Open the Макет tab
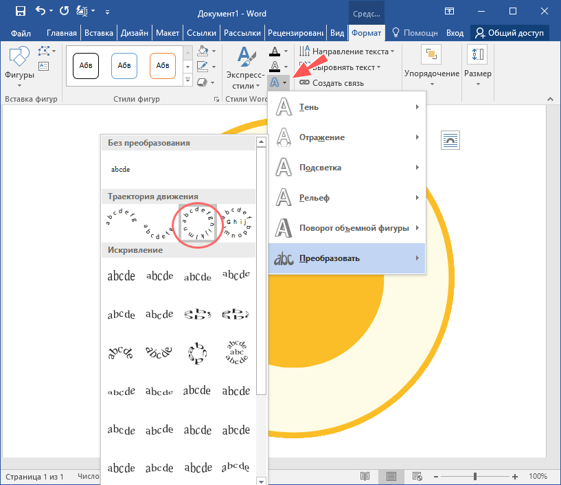Viewport: 561px width, 485px height. [168, 33]
